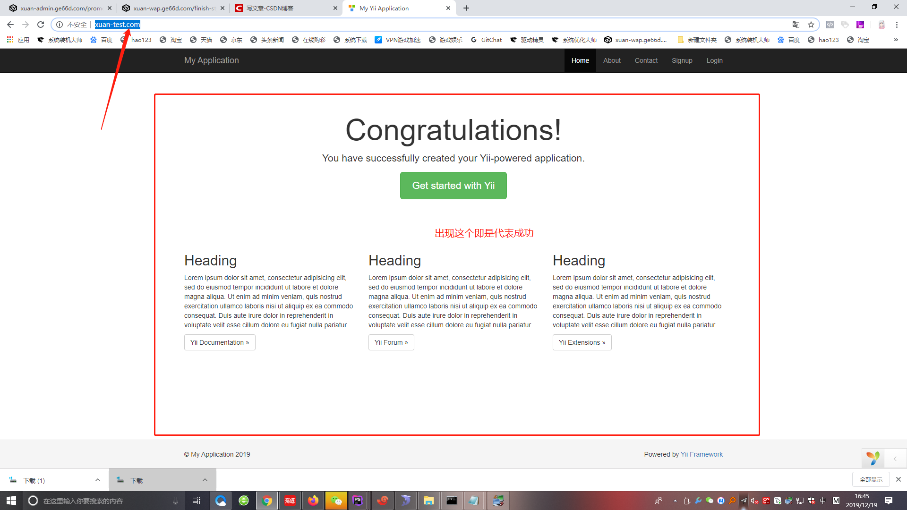Open the apps grid icon in bookmarks bar
907x510 pixels.
tap(10, 40)
